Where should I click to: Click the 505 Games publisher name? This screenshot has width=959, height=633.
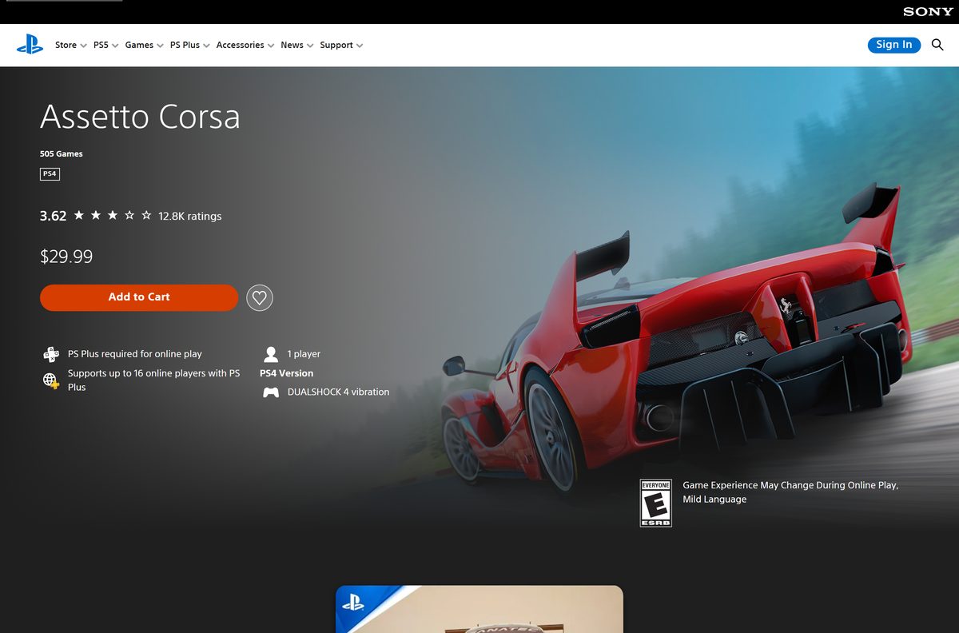(62, 153)
